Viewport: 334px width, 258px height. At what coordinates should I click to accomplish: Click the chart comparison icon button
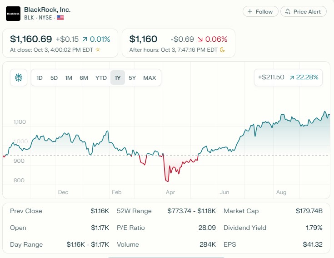pos(19,78)
